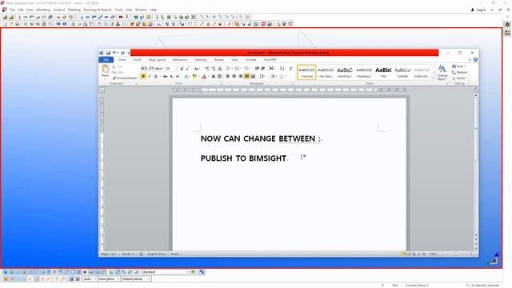Open the 'standard' selection filter dropdown

(x=166, y=272)
